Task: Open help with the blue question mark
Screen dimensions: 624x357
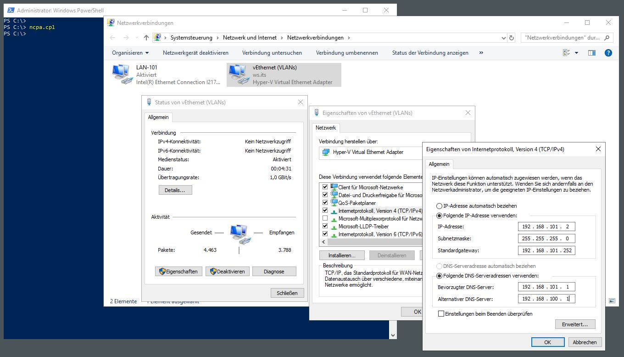Action: pos(608,53)
